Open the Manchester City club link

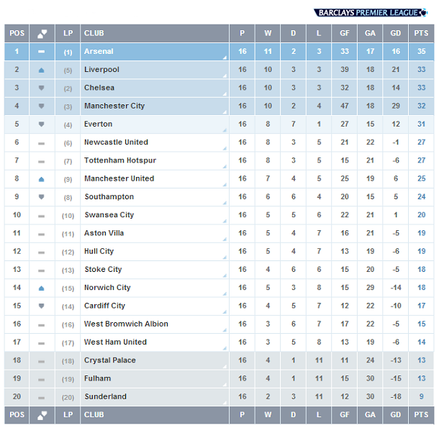tap(114, 106)
